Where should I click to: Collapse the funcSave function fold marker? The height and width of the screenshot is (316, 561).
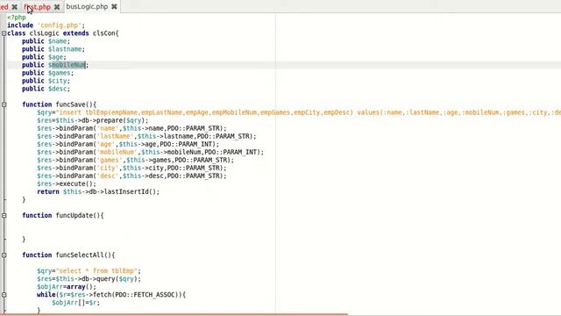point(4,104)
